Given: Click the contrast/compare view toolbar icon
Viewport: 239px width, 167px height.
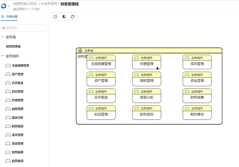Looking at the screenshot, I should (x=64, y=17).
